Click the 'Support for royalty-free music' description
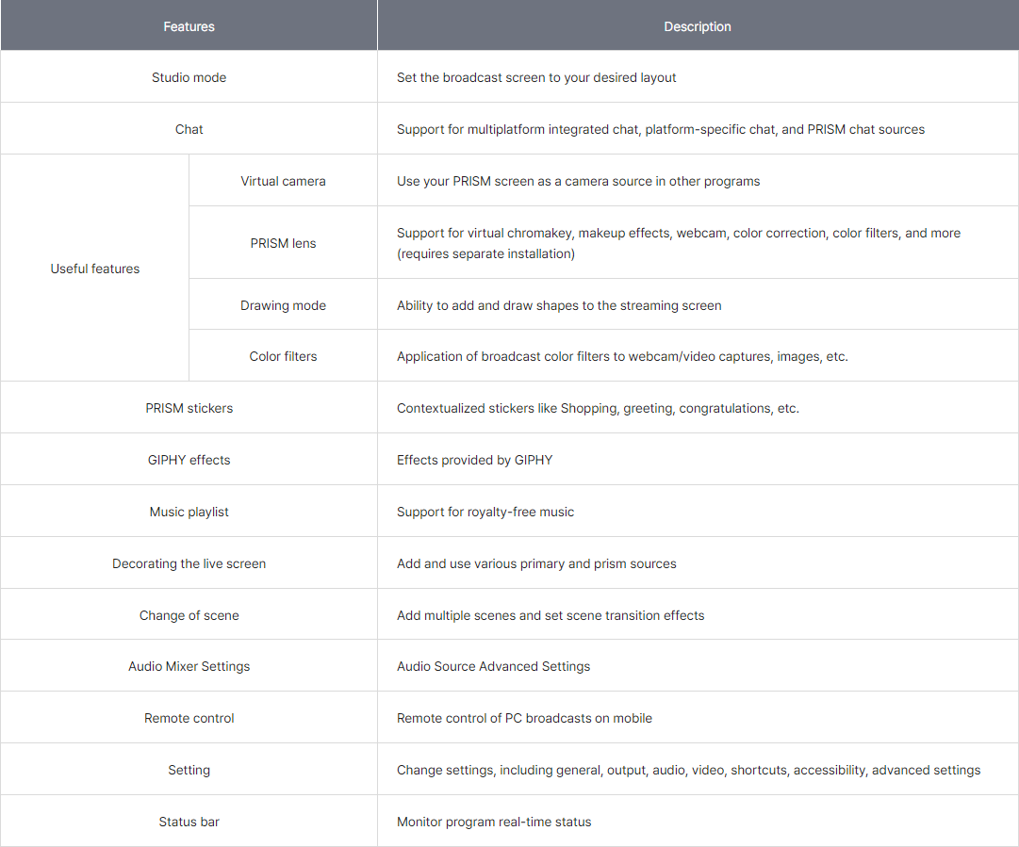 (x=485, y=512)
